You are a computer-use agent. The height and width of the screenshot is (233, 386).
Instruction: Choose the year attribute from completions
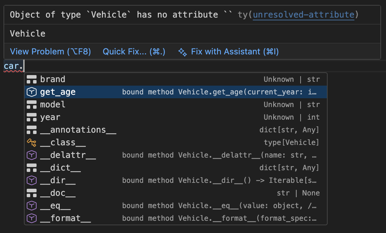50,117
